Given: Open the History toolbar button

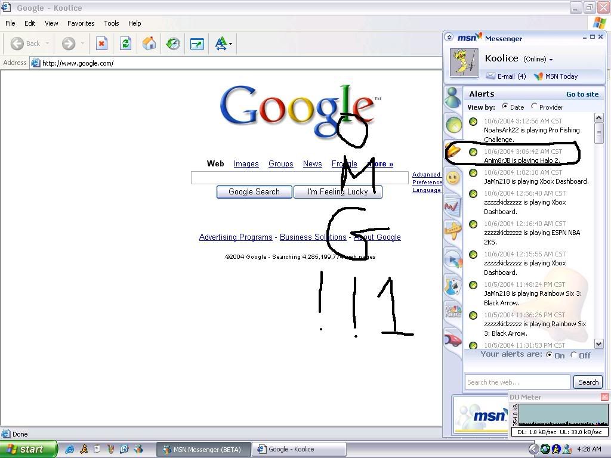Looking at the screenshot, I should pos(173,43).
